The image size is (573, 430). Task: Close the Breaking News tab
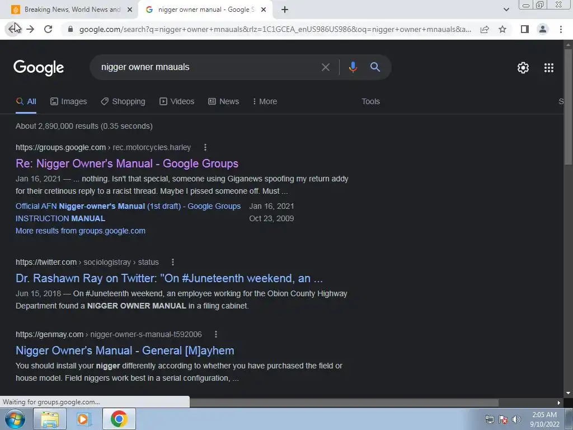pos(129,10)
